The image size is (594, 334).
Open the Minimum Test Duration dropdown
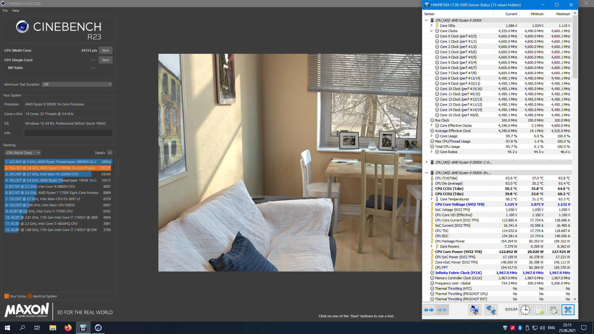point(77,84)
